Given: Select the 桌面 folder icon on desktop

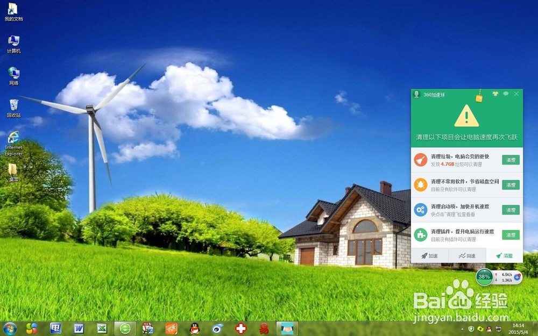Looking at the screenshot, I should point(13,173).
